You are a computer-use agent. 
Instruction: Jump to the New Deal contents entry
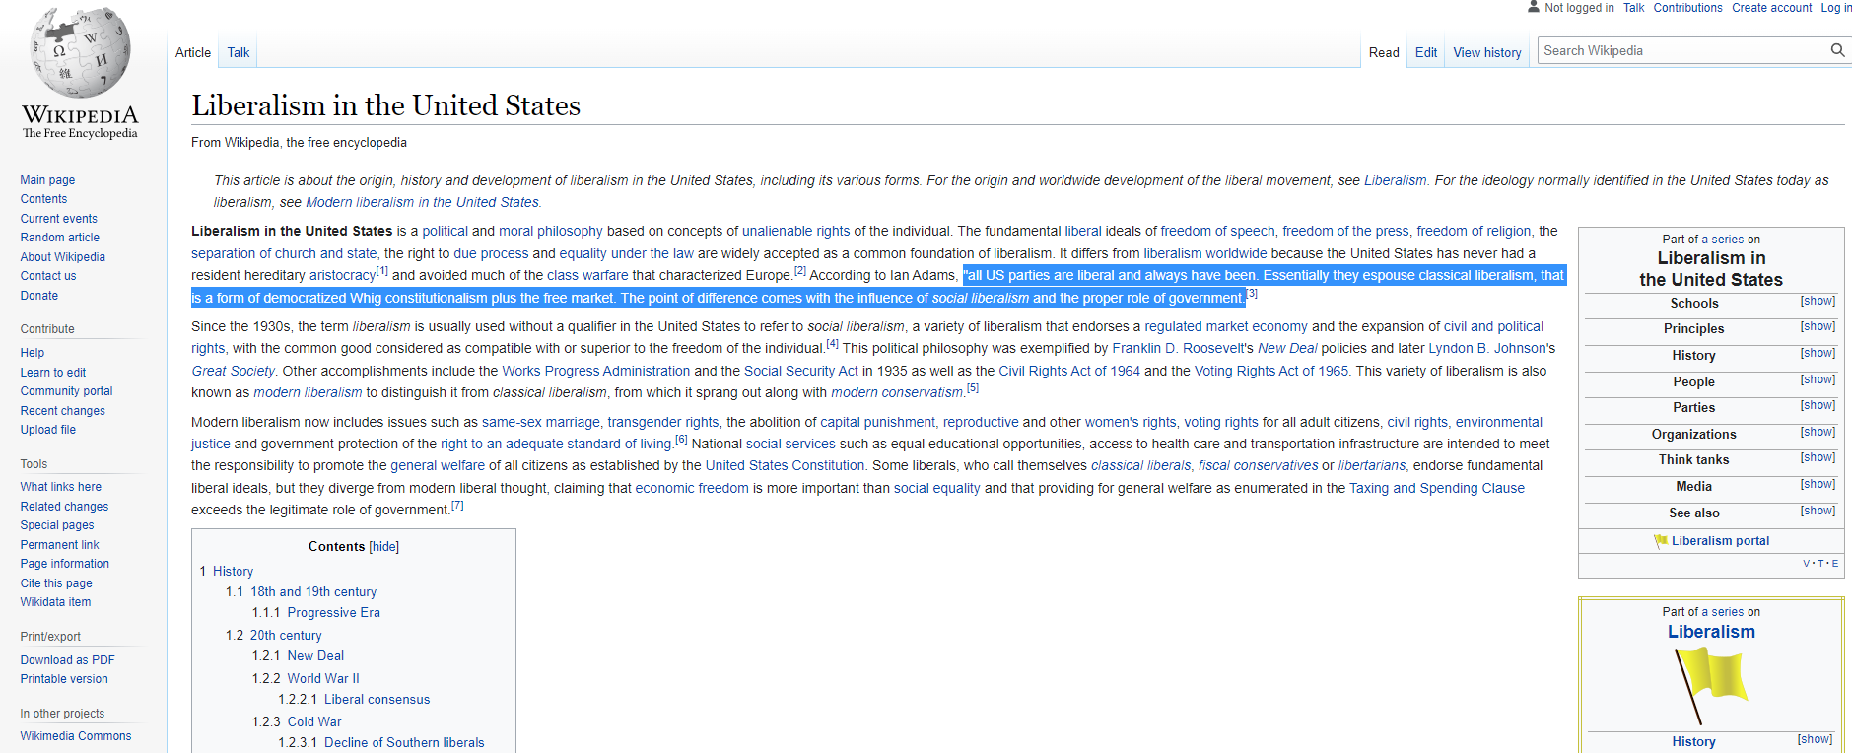(315, 656)
